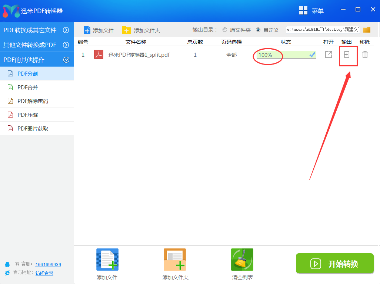This screenshot has width=380, height=284.
Task: Select the 自定义 output radio button
Action: pos(258,30)
